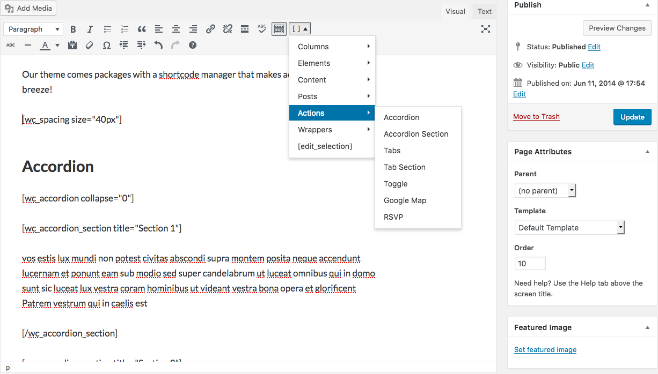This screenshot has width=658, height=374.
Task: Redo the last edit
Action: 176,45
